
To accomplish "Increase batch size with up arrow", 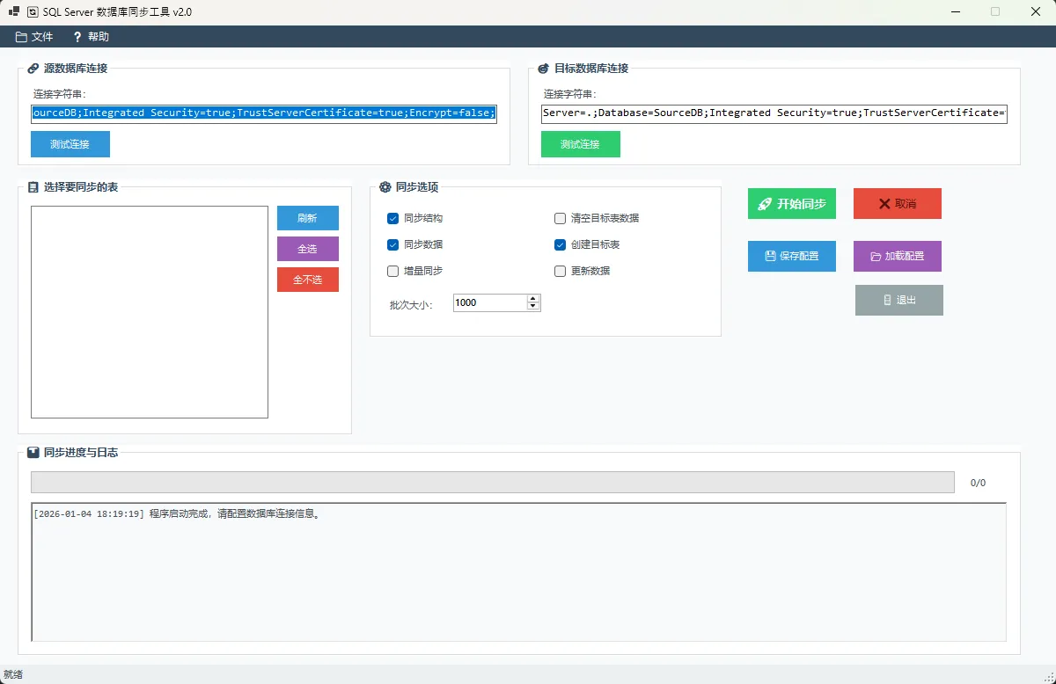I will click(533, 299).
